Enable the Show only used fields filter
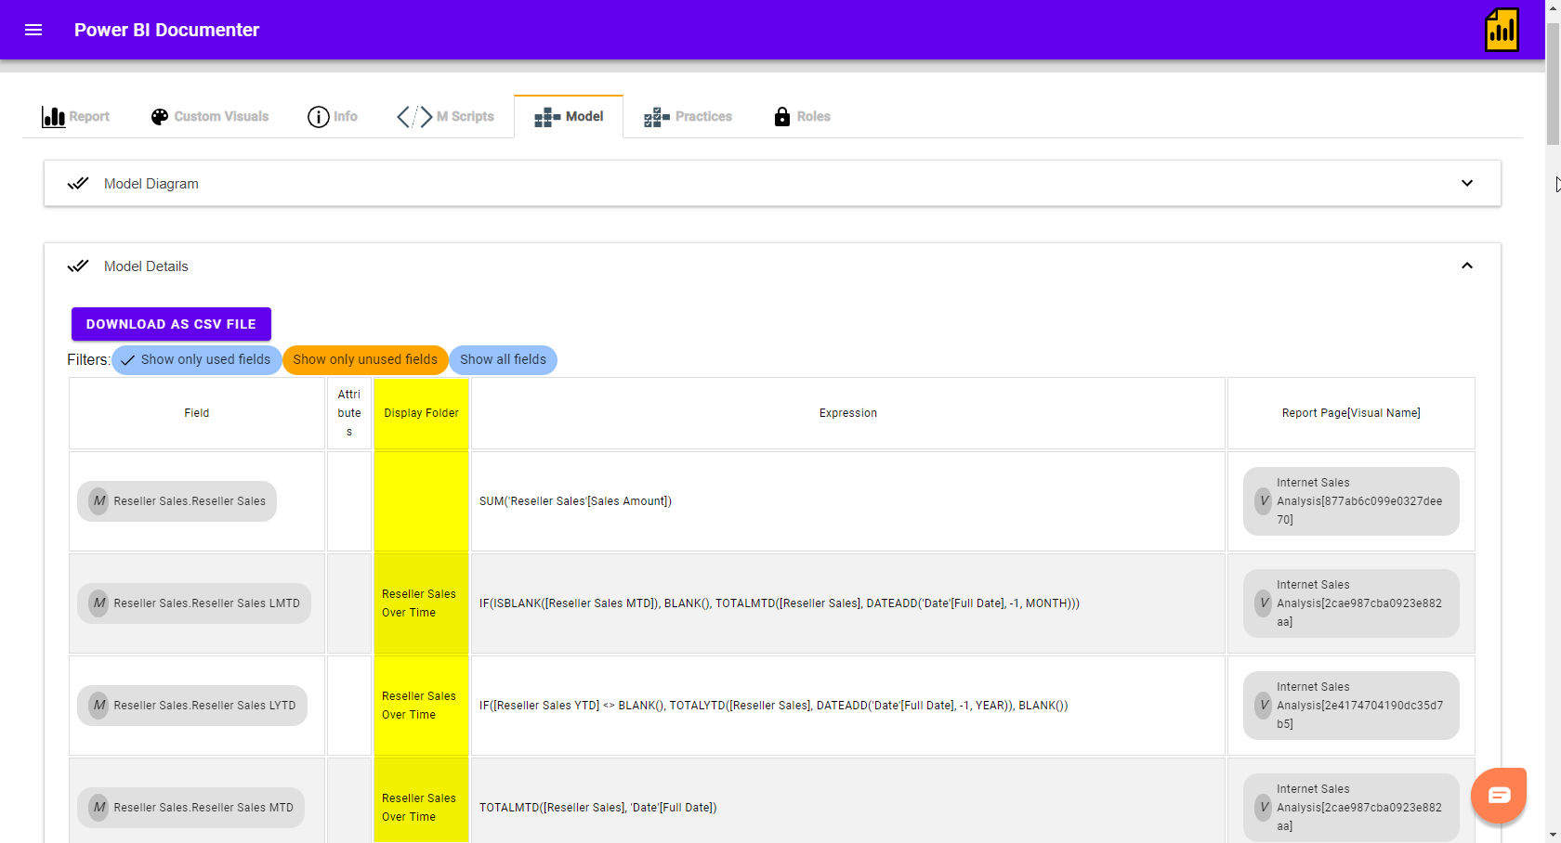 click(x=195, y=359)
